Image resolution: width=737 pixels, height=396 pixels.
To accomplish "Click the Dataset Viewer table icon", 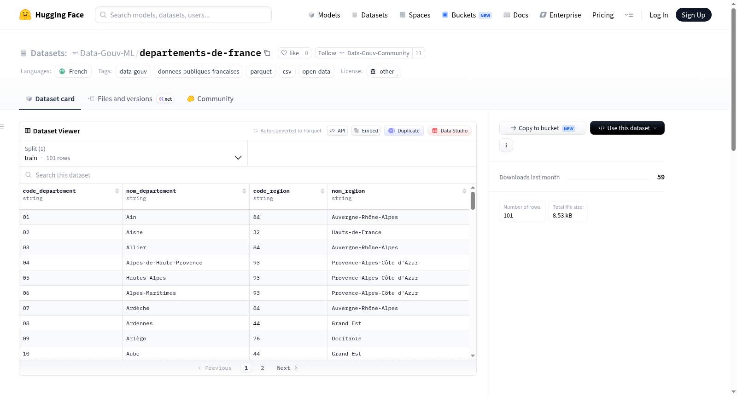I will coord(28,131).
